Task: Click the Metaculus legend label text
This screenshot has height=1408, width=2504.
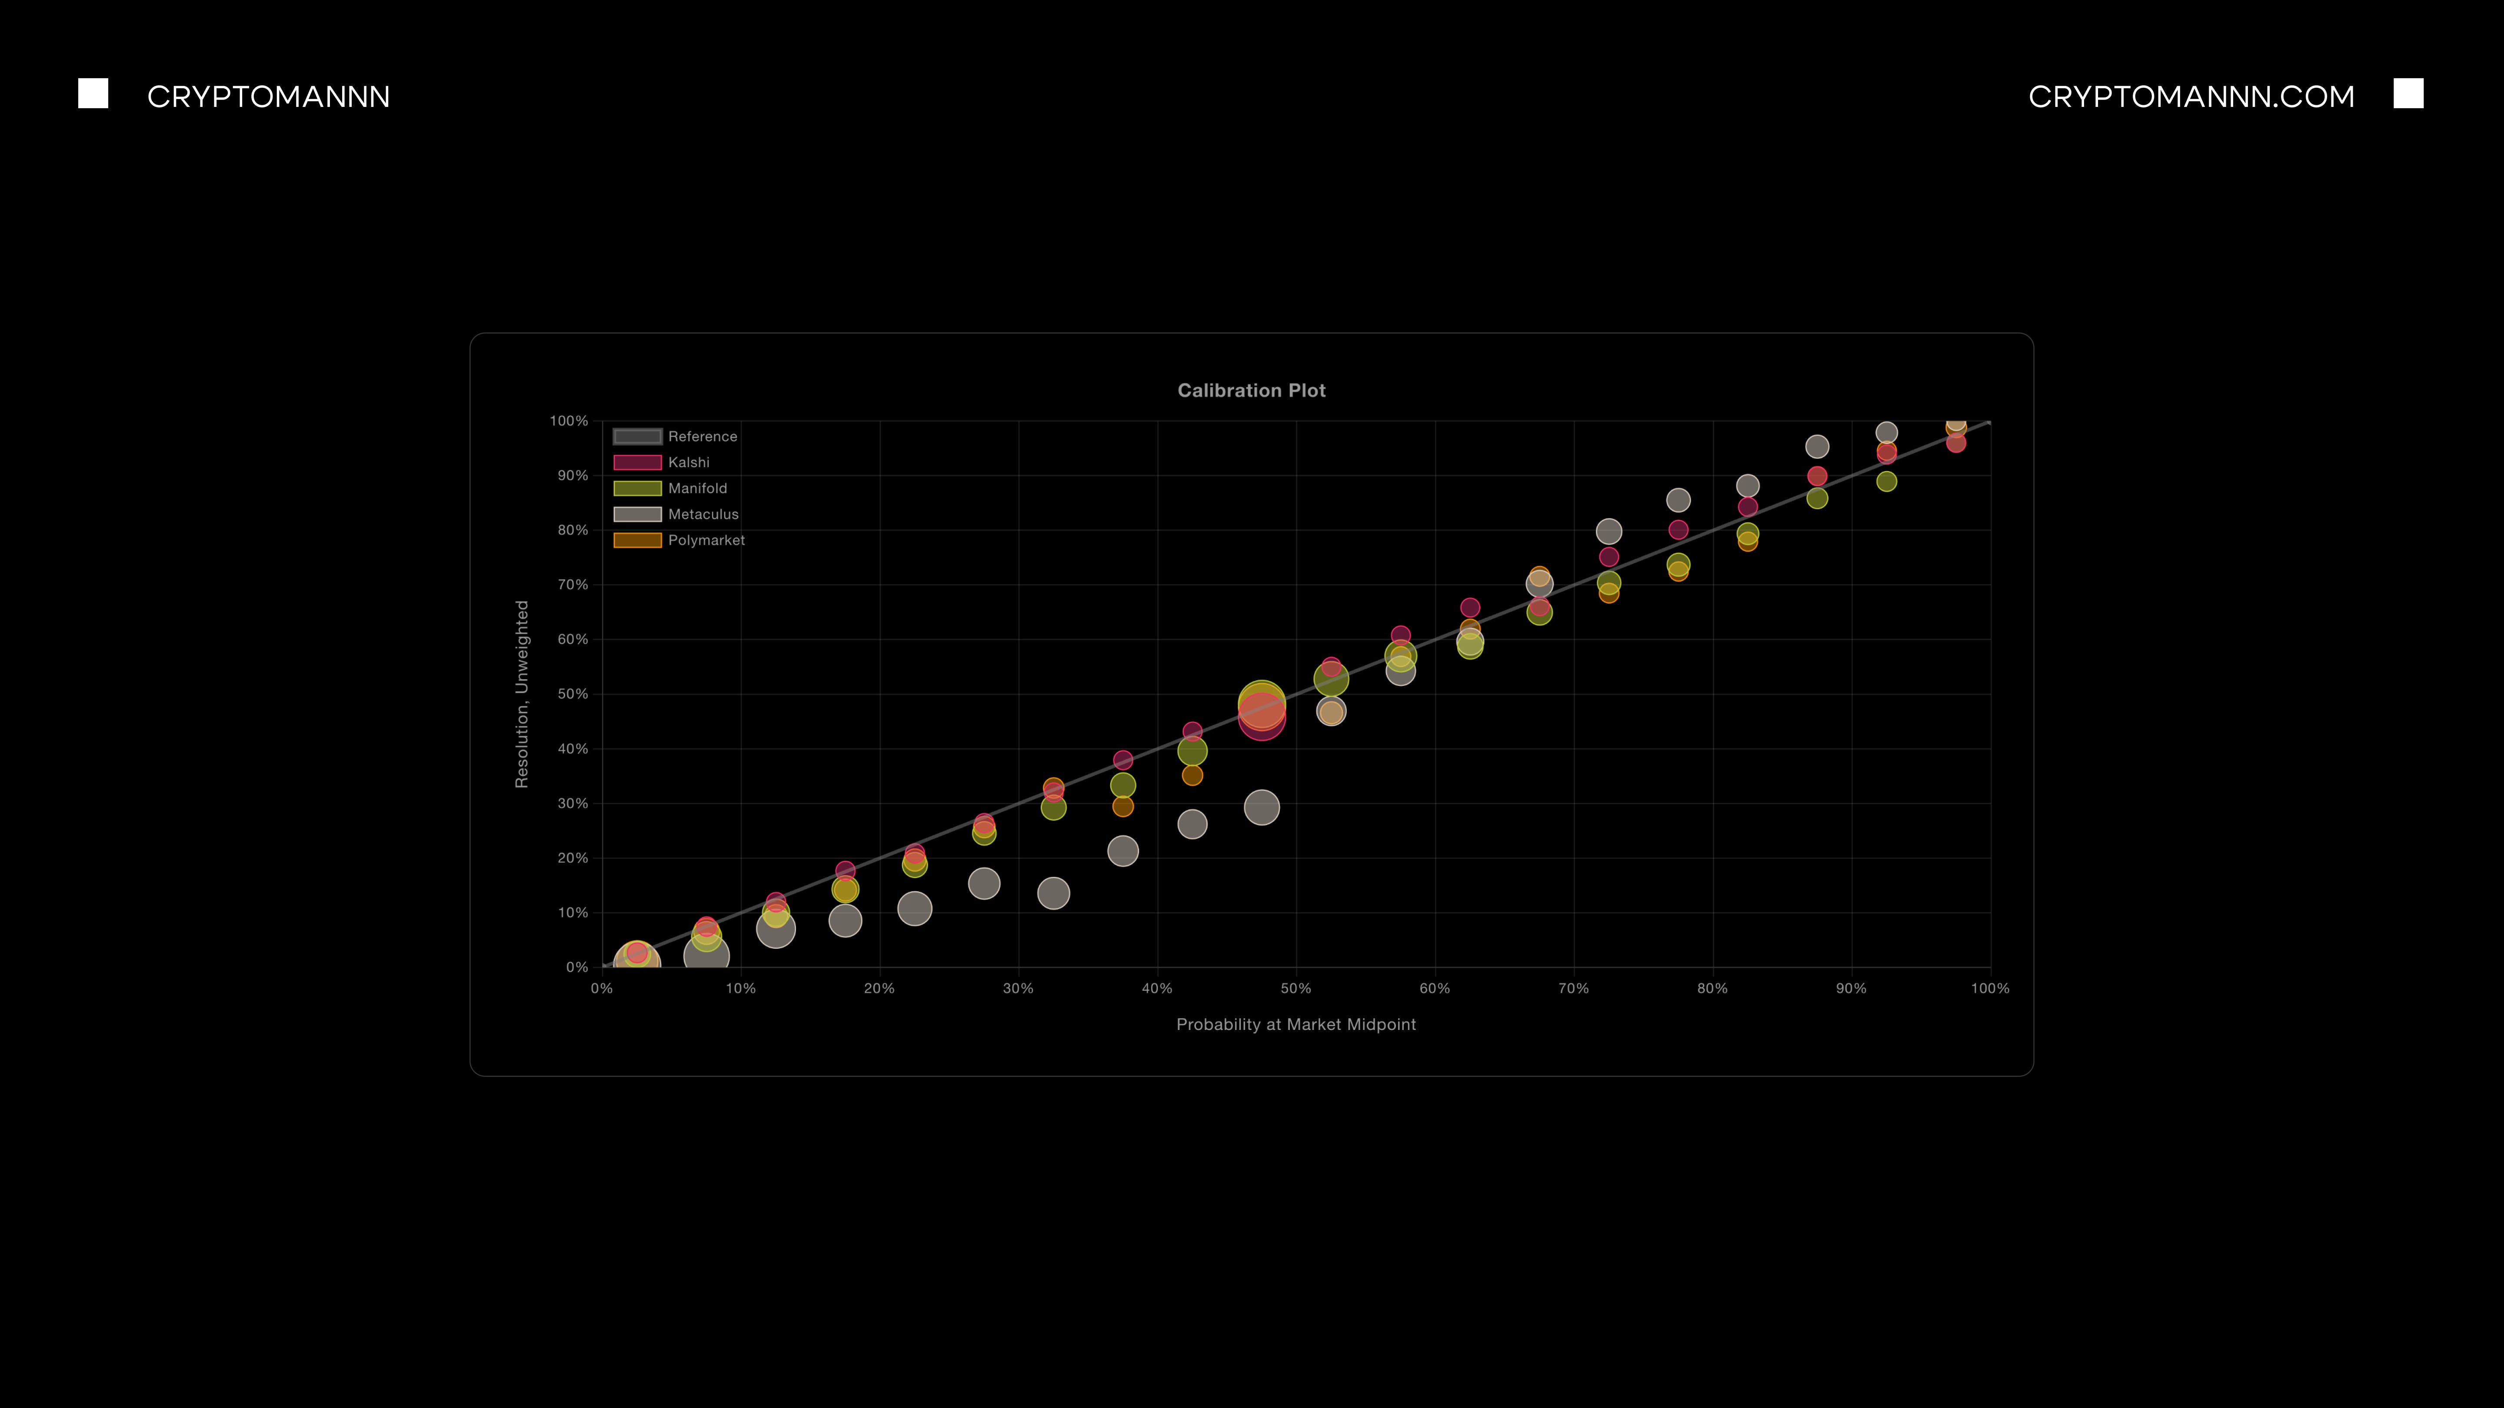Action: [703, 514]
